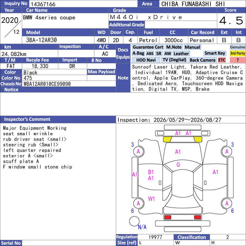Click the Car Record value Personal
Viewport: 246px width, 246px height.
202,40
